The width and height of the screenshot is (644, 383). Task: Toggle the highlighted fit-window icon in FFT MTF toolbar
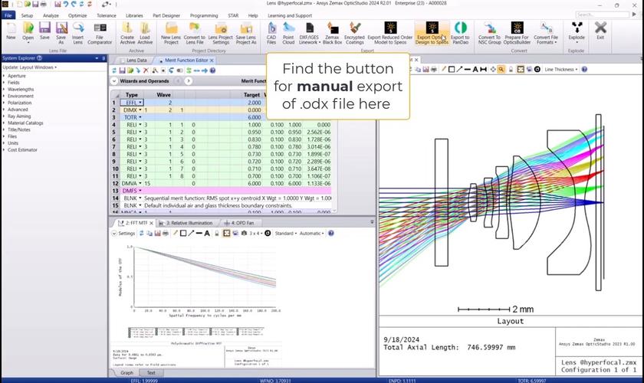coord(226,233)
